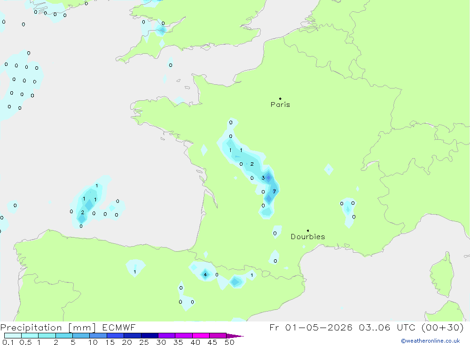Screen dimensions: 470x345
Task: Click the over-50 mm arrow tip of legend
Action: coord(235,336)
